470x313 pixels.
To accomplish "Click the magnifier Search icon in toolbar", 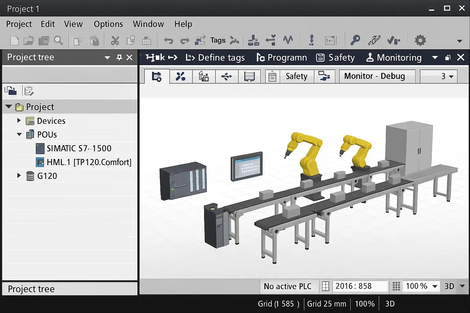I will pos(58,40).
